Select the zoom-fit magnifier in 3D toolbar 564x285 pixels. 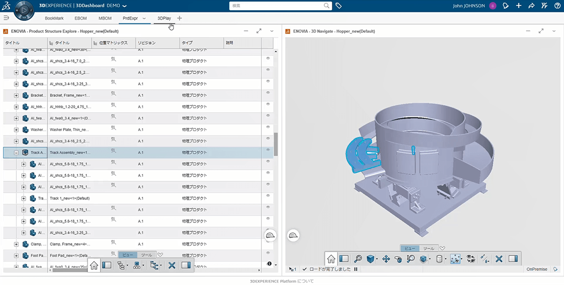coord(358,258)
